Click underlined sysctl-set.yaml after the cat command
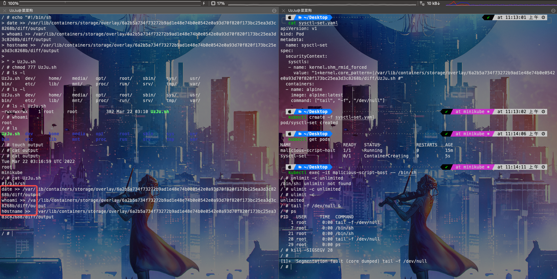 tap(318, 23)
